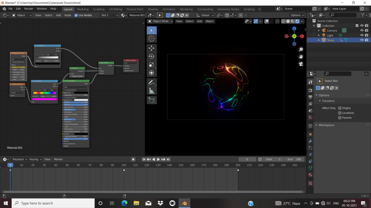This screenshot has width=371, height=208.
Task: Open the Texture properties checker tab
Action: tap(310, 183)
